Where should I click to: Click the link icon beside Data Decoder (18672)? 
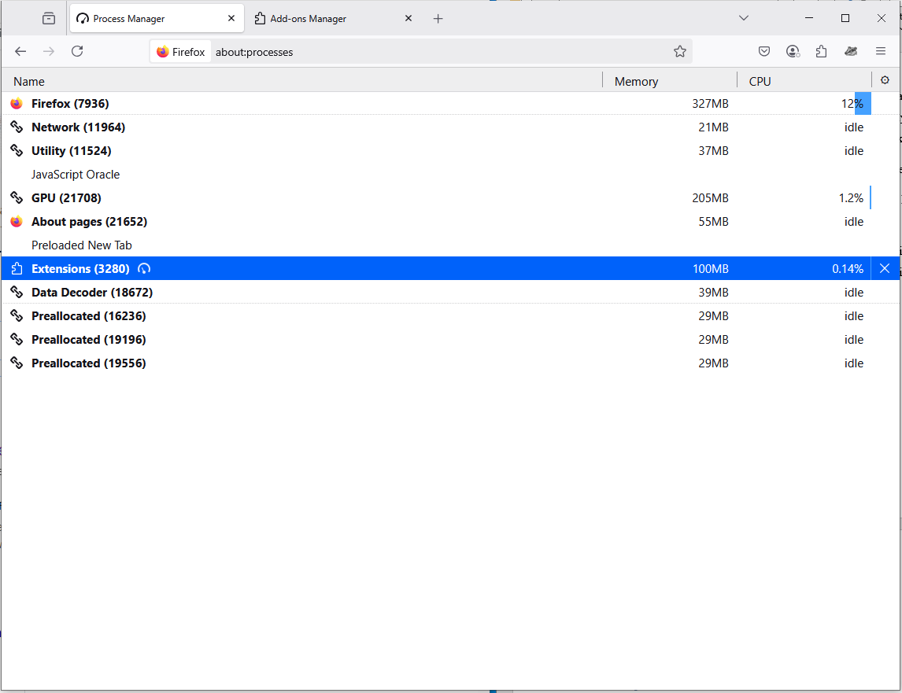tap(17, 292)
